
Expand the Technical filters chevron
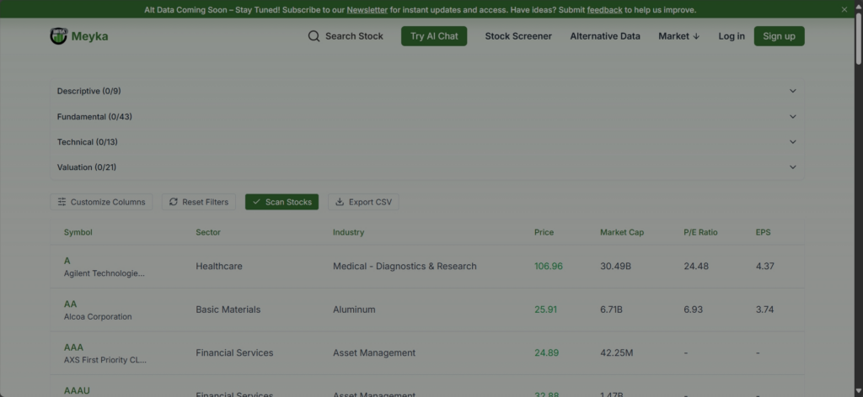point(792,141)
